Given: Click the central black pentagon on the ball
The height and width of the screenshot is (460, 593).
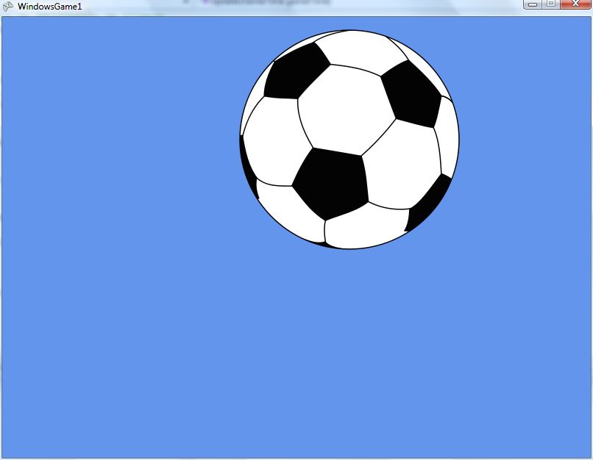Looking at the screenshot, I should click(332, 183).
